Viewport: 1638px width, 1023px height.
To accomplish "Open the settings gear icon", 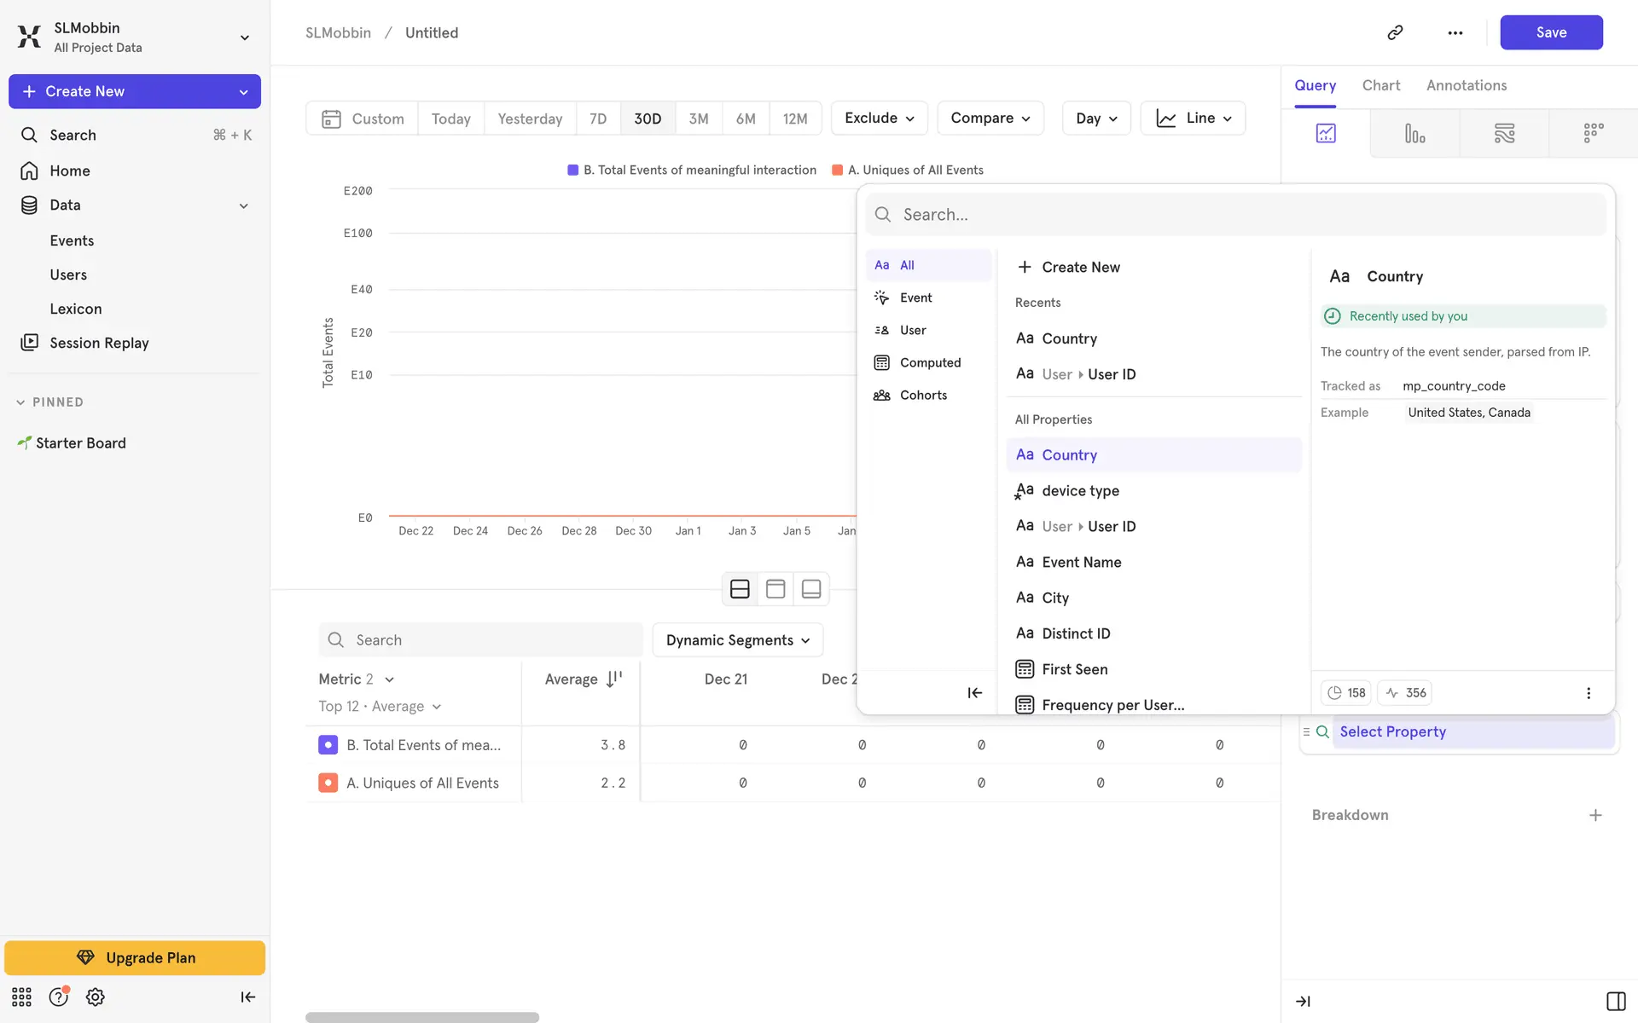I will coord(95,997).
